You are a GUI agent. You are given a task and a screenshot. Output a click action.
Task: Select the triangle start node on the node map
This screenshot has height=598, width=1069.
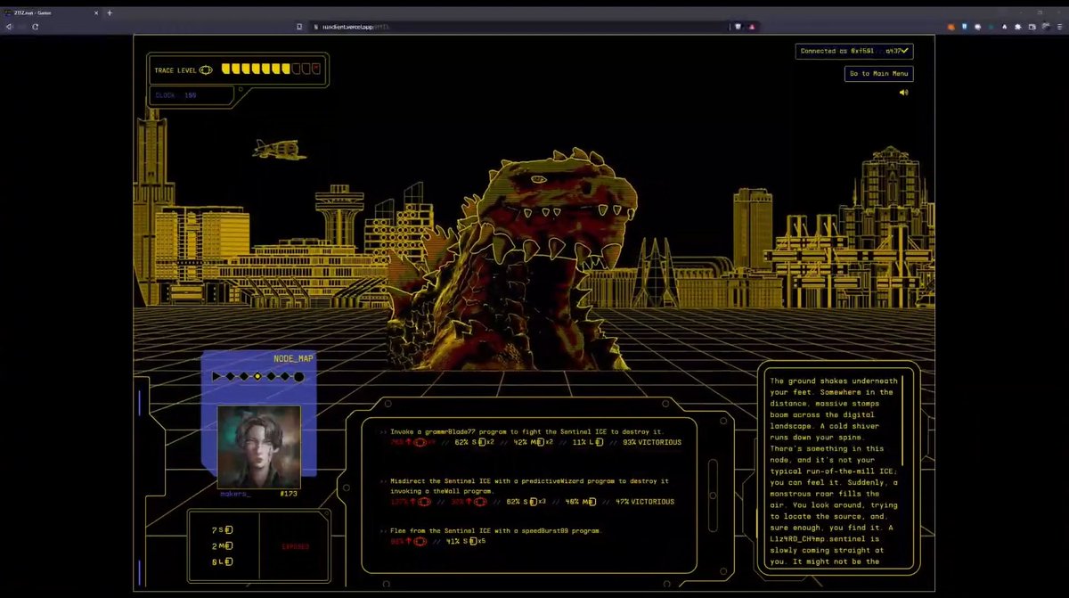[216, 377]
